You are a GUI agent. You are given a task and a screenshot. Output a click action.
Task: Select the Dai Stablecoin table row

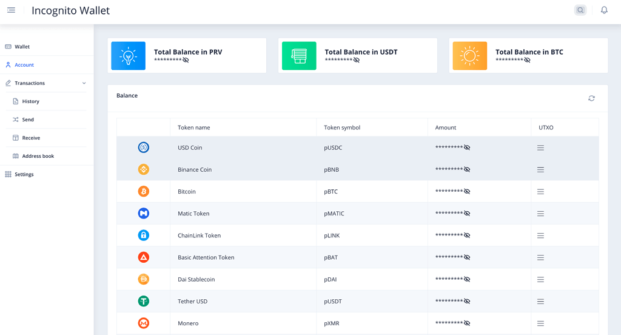(243, 280)
